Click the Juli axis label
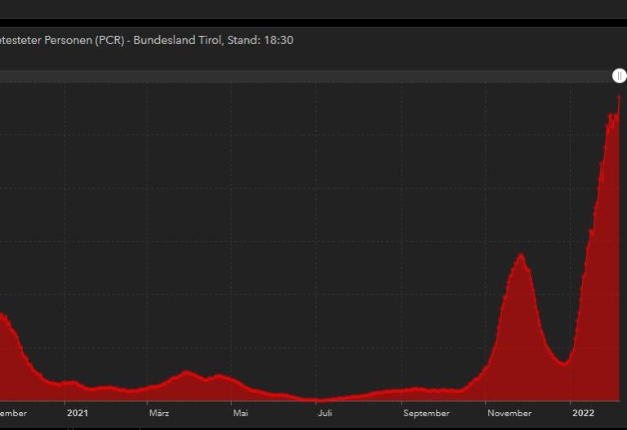627x430 pixels. [x=325, y=413]
